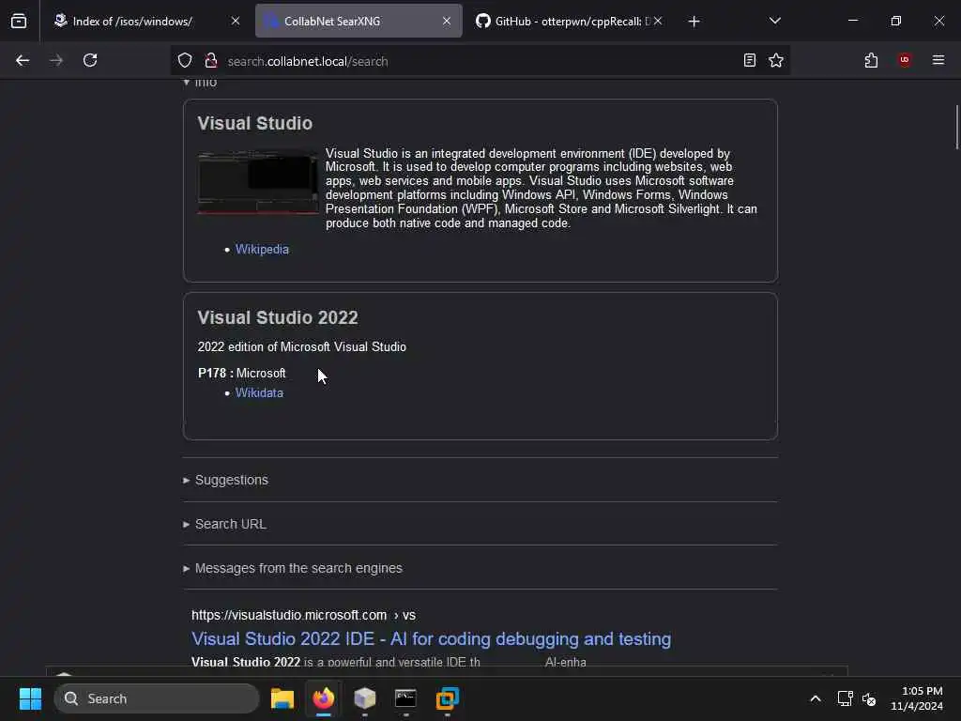This screenshot has width=961, height=721.
Task: Click the muted volume tray icon
Action: [x=869, y=698]
